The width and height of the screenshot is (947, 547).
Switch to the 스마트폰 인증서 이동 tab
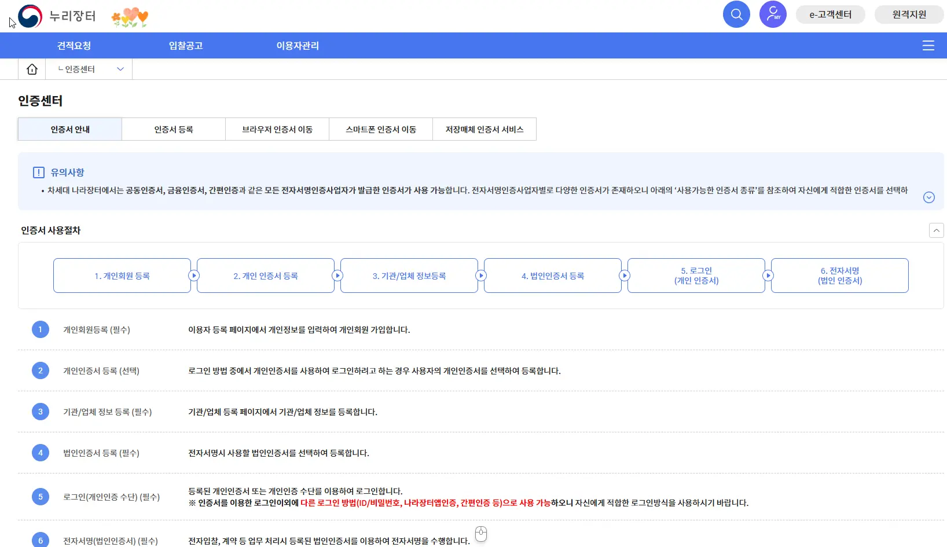[x=380, y=129]
